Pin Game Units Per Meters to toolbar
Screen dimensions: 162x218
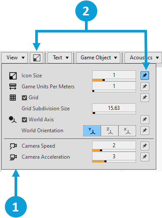click(145, 87)
